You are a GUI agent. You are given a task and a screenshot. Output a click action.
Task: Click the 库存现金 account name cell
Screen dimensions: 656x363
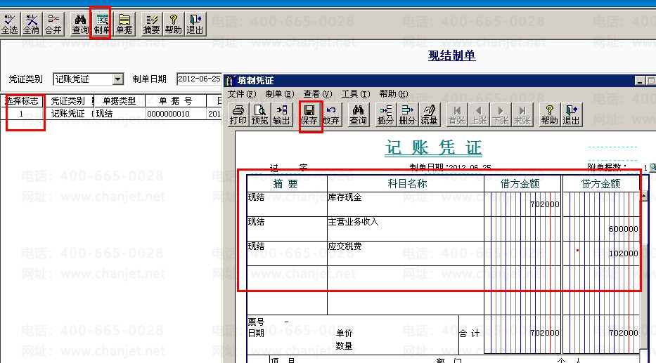click(406, 204)
